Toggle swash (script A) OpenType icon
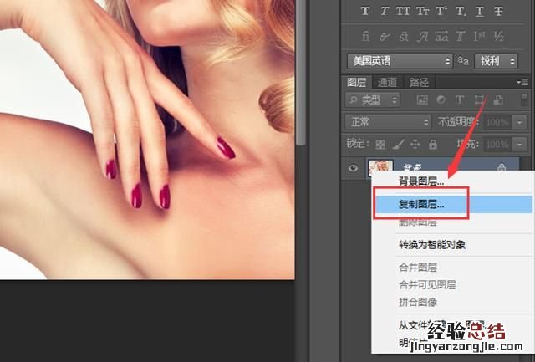Image resolution: width=535 pixels, height=362 pixels. (422, 36)
